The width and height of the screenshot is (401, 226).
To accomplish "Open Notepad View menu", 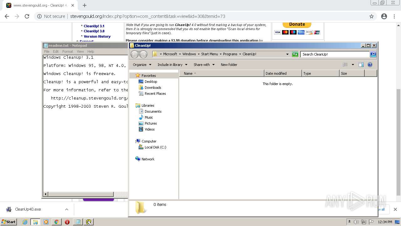I will (x=80, y=51).
